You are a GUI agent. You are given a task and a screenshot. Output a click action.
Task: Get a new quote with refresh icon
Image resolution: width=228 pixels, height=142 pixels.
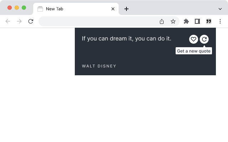coord(204,39)
